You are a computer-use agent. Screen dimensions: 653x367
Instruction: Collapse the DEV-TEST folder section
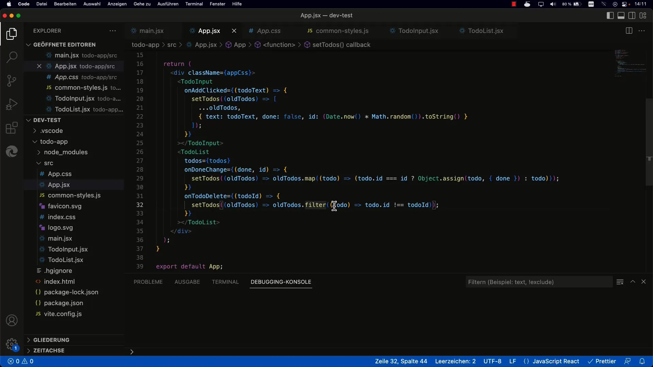click(29, 120)
